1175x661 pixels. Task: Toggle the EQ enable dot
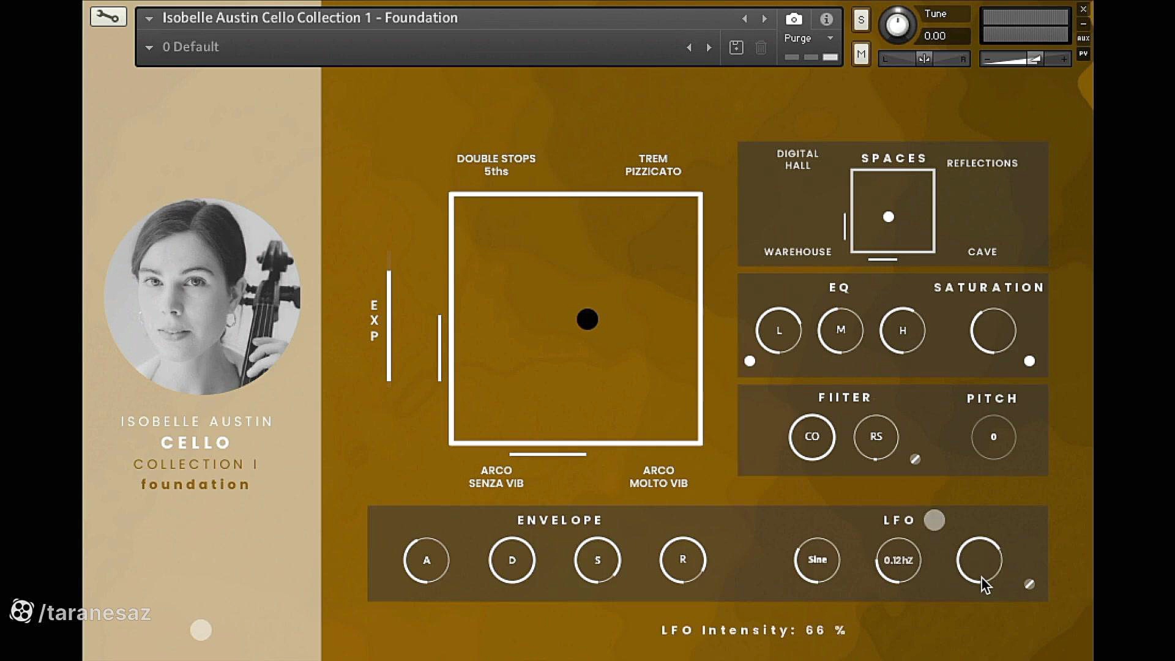[750, 361]
